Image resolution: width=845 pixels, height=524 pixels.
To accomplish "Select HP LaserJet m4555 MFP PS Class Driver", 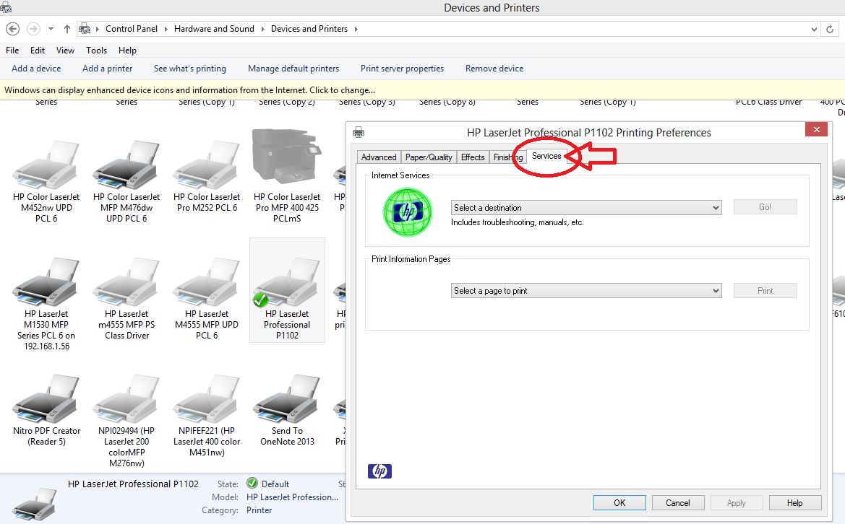I will click(x=126, y=282).
